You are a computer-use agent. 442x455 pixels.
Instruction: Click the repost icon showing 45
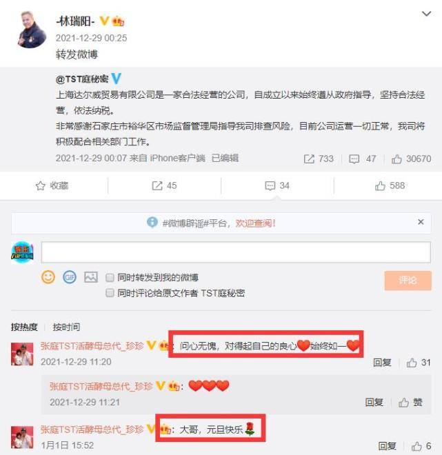tap(157, 185)
